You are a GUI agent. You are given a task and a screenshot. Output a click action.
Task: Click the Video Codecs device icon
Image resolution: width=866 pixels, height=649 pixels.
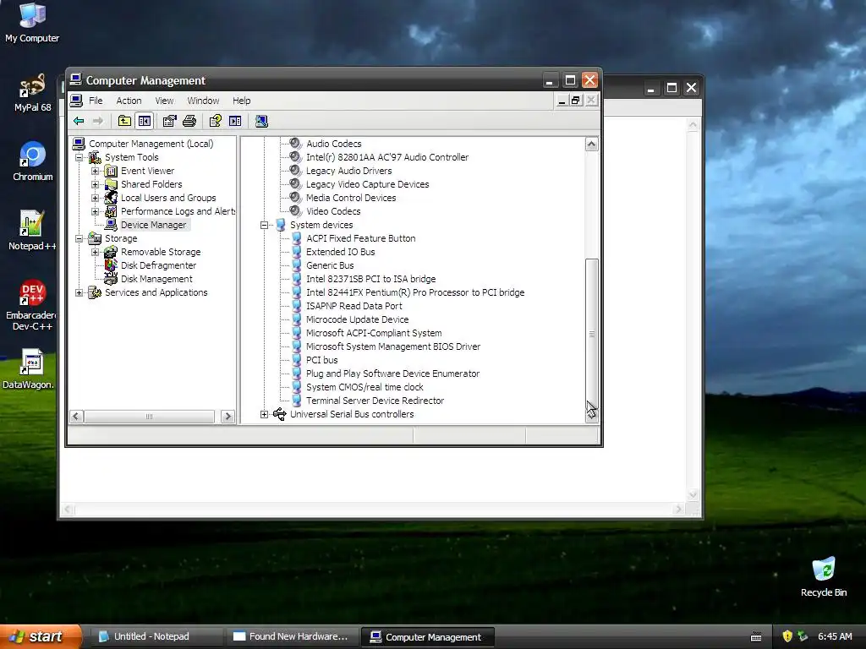295,211
